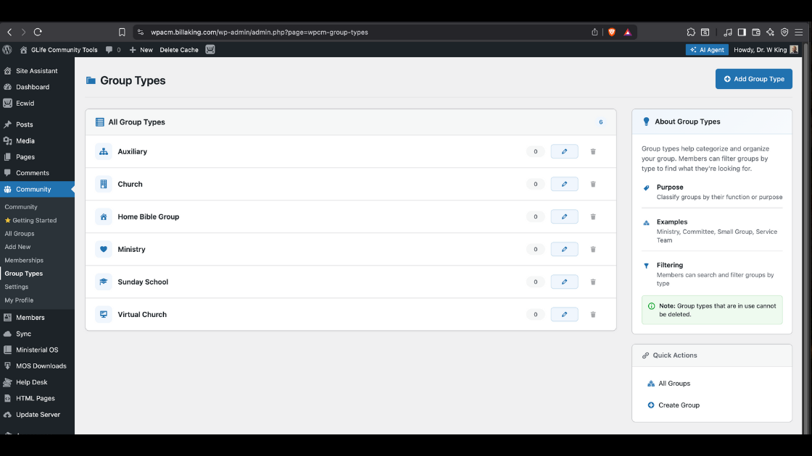The width and height of the screenshot is (812, 456).
Task: Open the Brave Shields lion icon
Action: 611,32
